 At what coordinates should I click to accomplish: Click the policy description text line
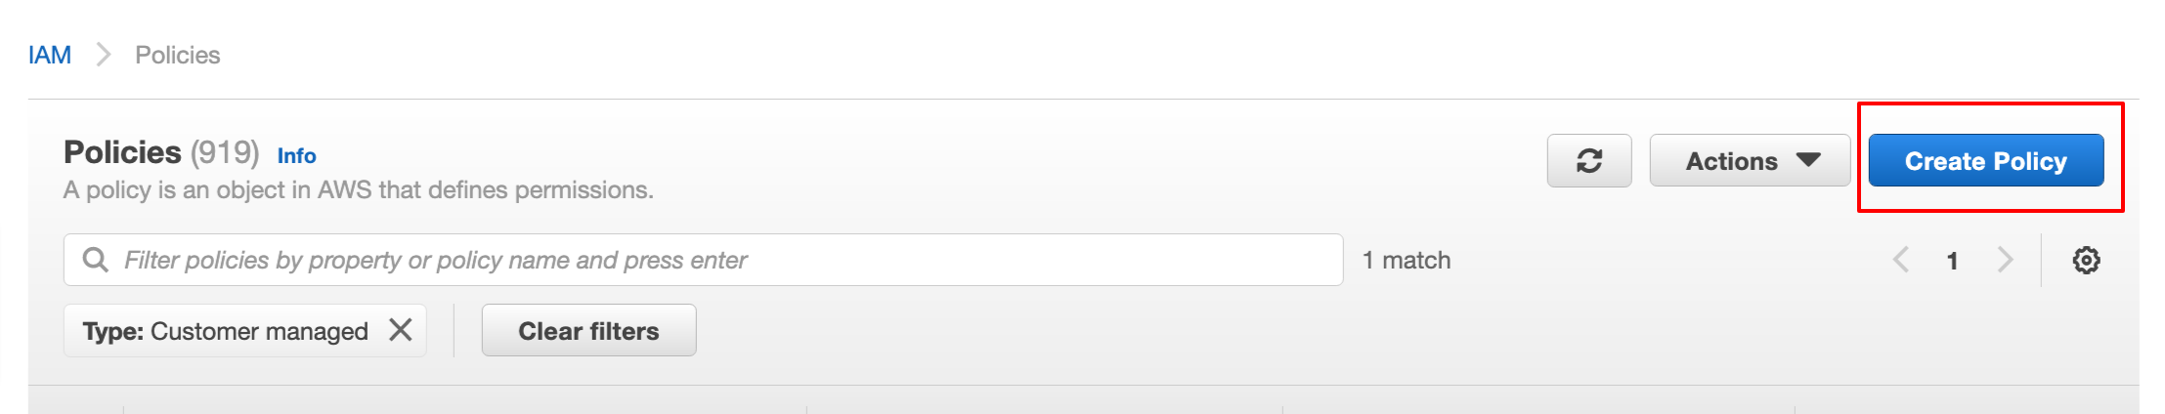tap(358, 190)
